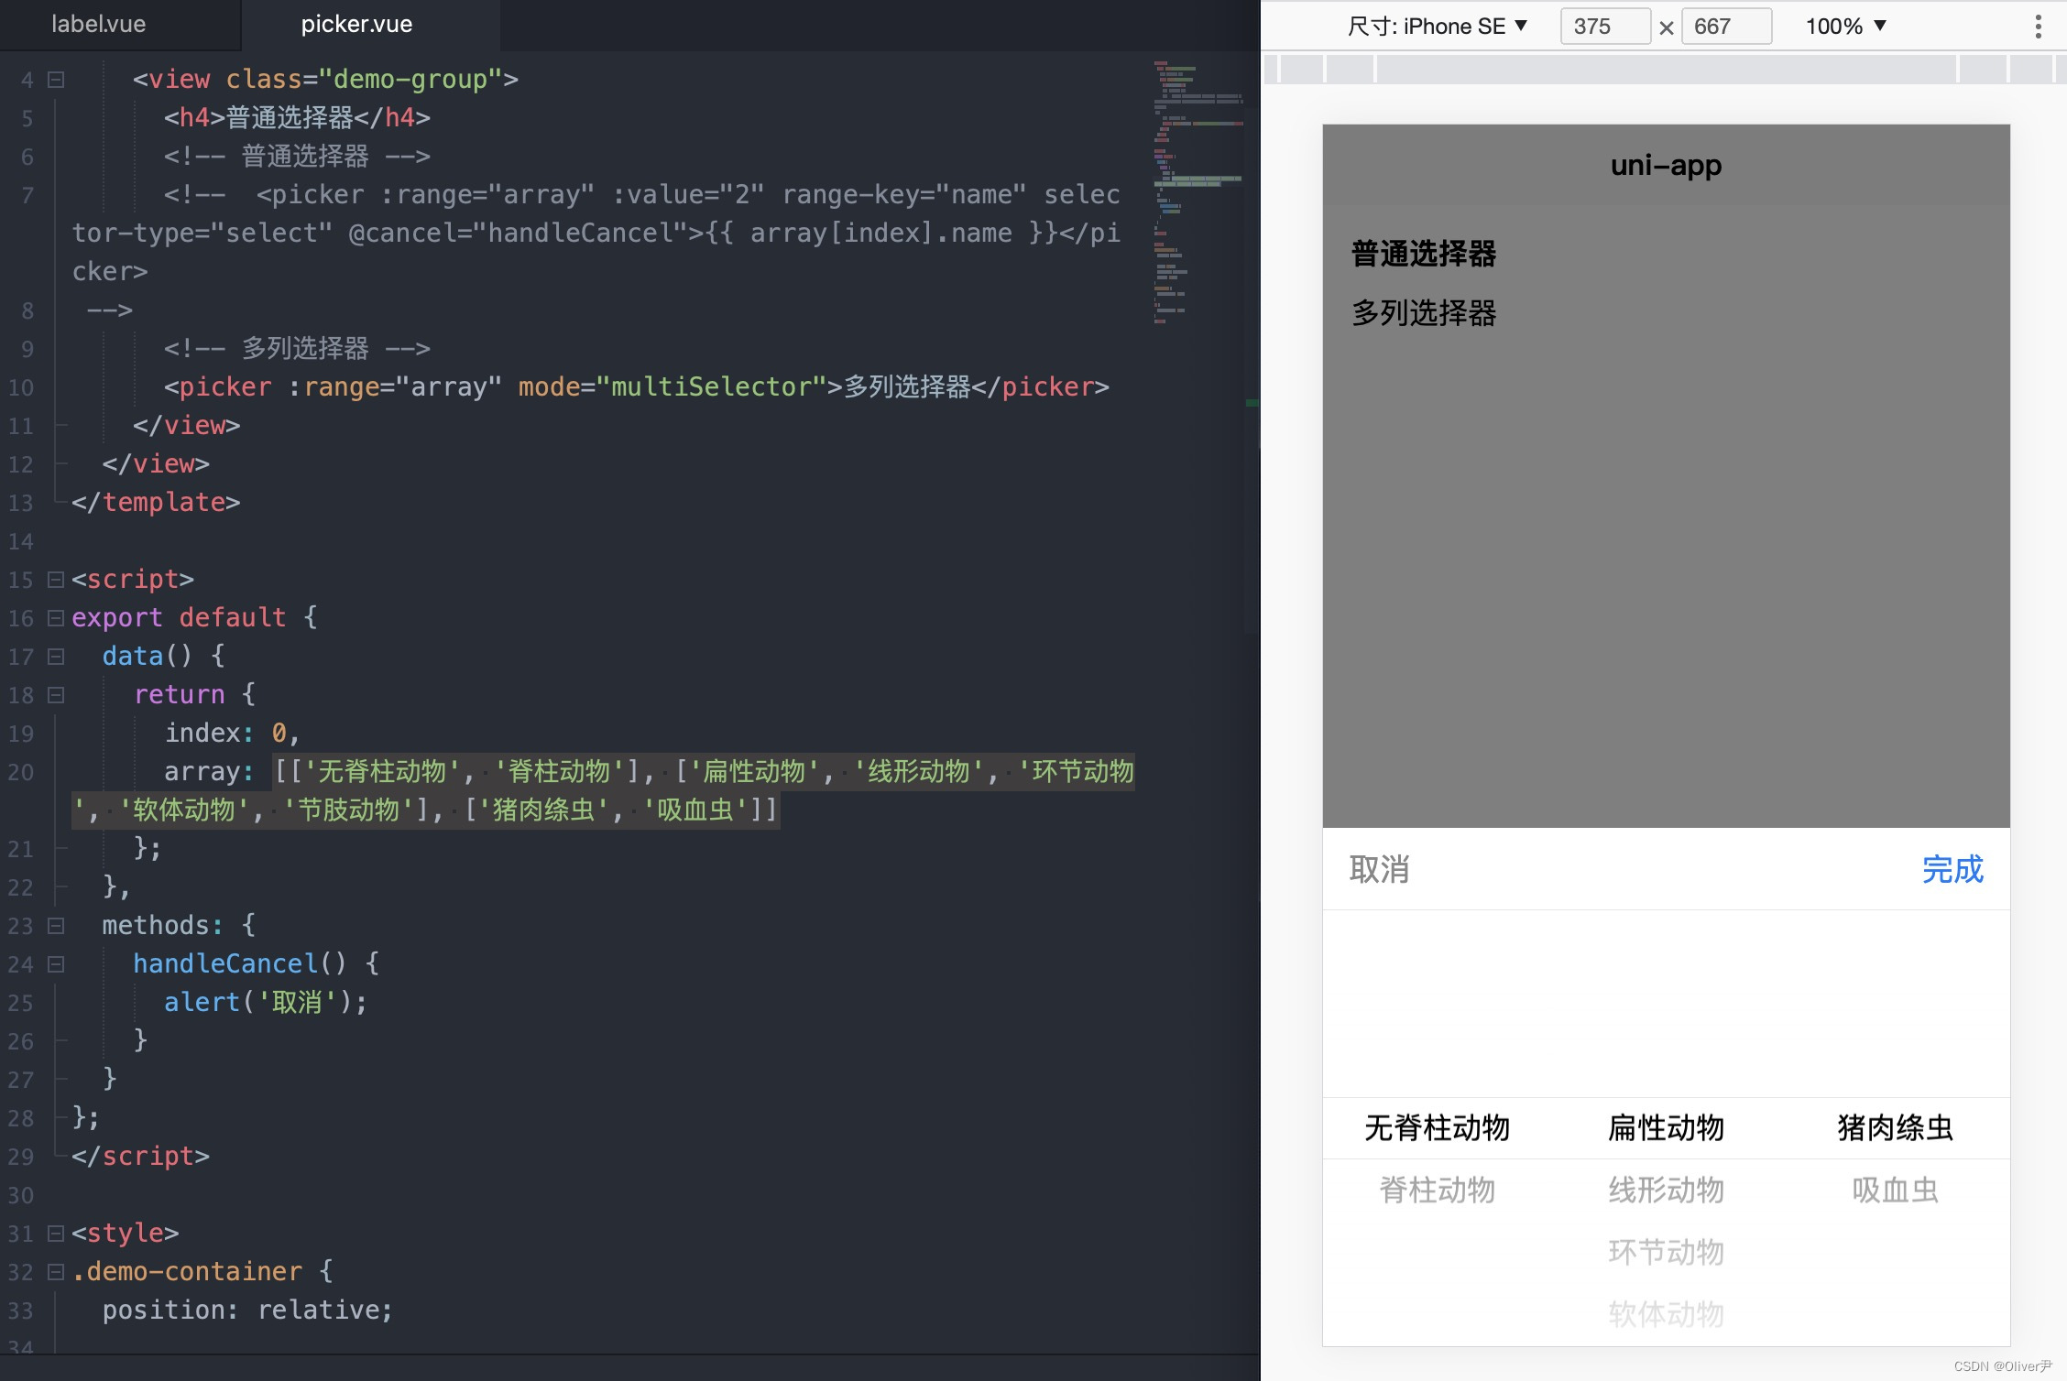Collapse the style block fold marker

[56, 1234]
